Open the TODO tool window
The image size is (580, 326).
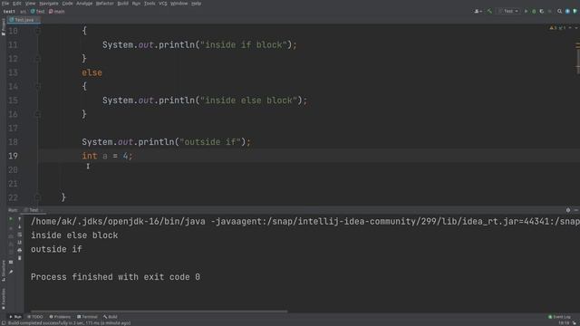35,317
